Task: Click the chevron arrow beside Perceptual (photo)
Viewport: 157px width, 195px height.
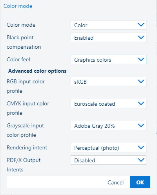Action: coord(141,147)
